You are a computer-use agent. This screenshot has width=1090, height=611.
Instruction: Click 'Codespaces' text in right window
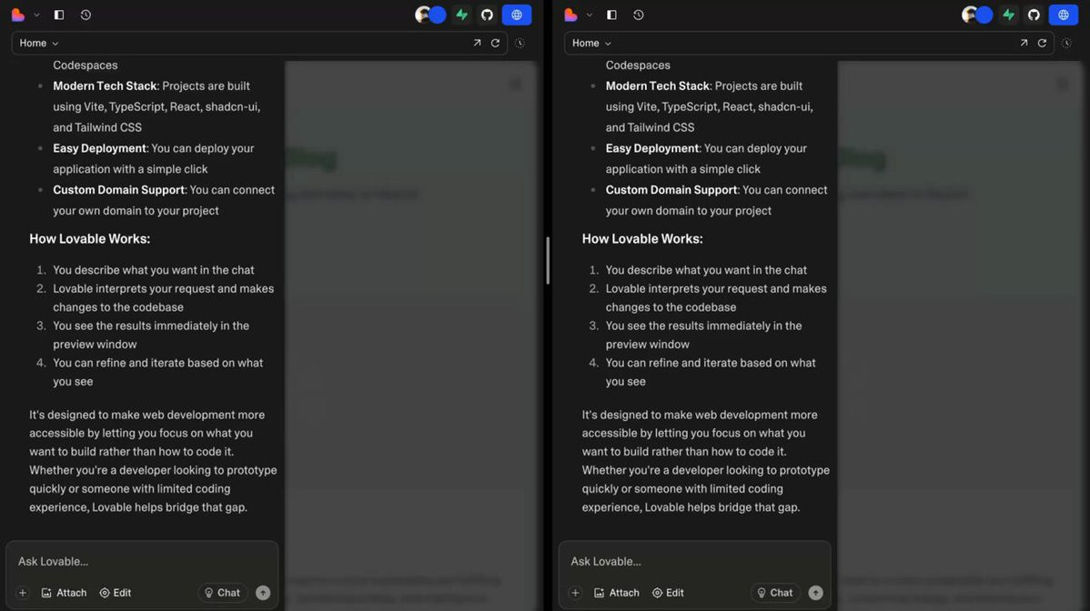tap(638, 65)
